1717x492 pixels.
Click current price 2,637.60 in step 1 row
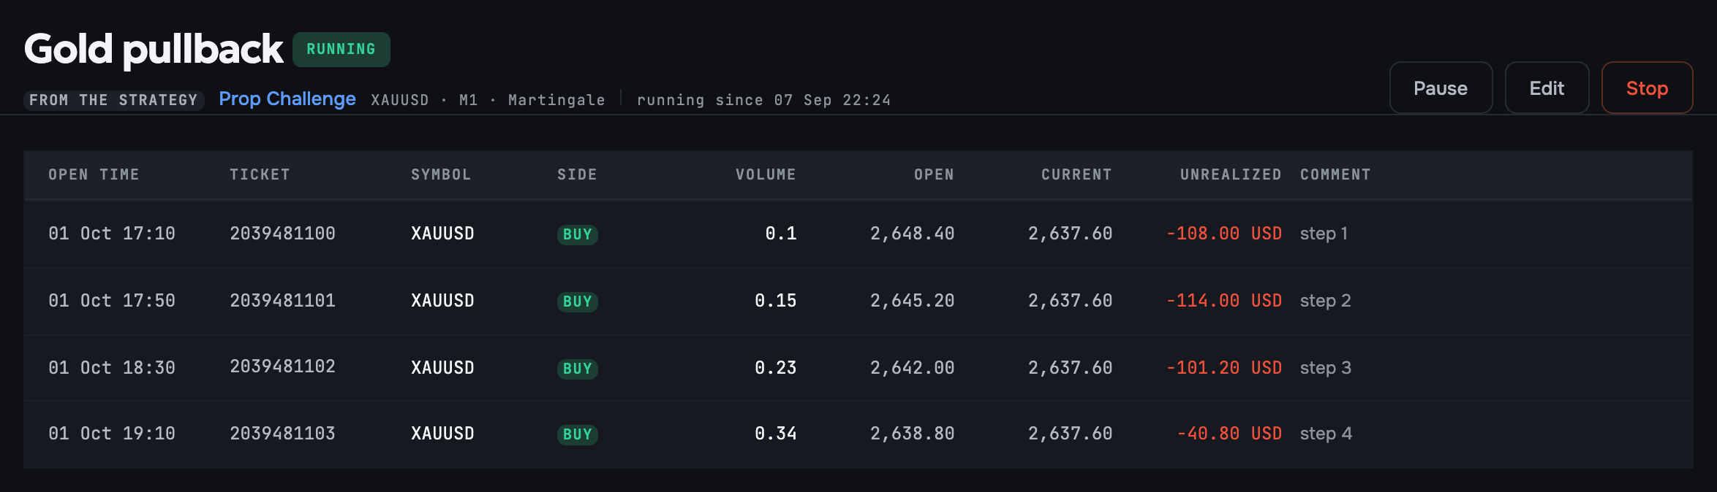(x=1070, y=234)
